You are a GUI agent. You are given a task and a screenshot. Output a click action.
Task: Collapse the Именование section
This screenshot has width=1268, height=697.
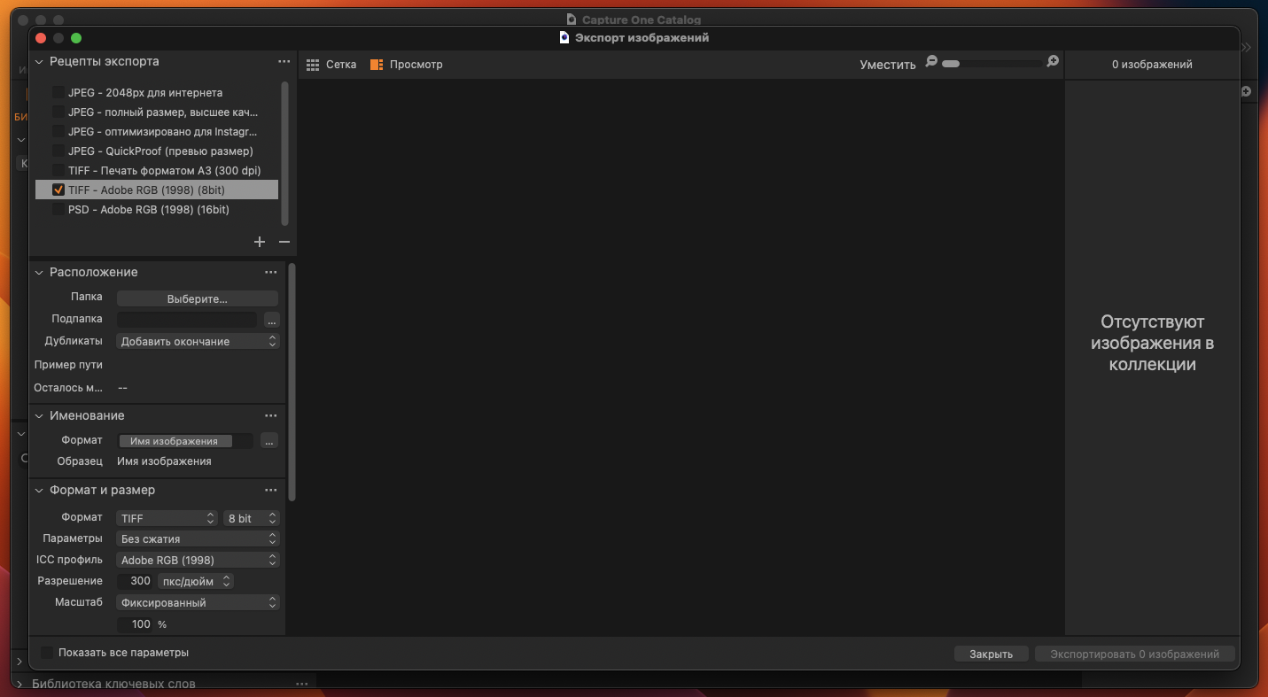click(x=39, y=416)
